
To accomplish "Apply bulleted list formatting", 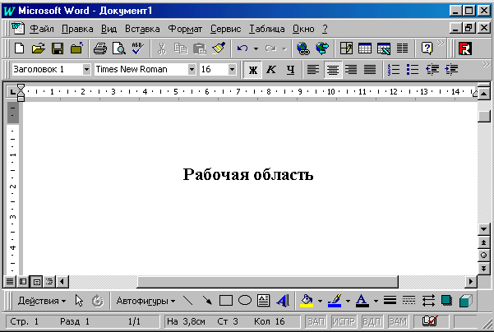I will click(x=413, y=69).
